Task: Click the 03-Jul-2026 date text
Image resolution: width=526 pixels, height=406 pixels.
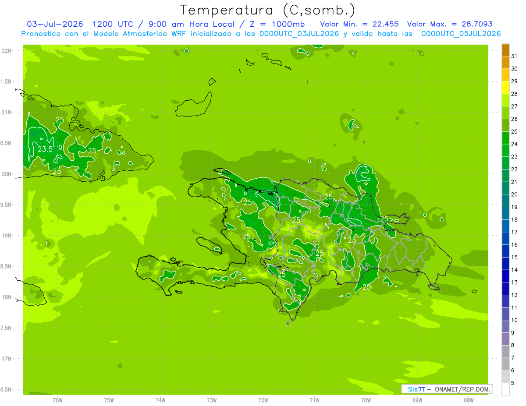Action: pyautogui.click(x=55, y=24)
